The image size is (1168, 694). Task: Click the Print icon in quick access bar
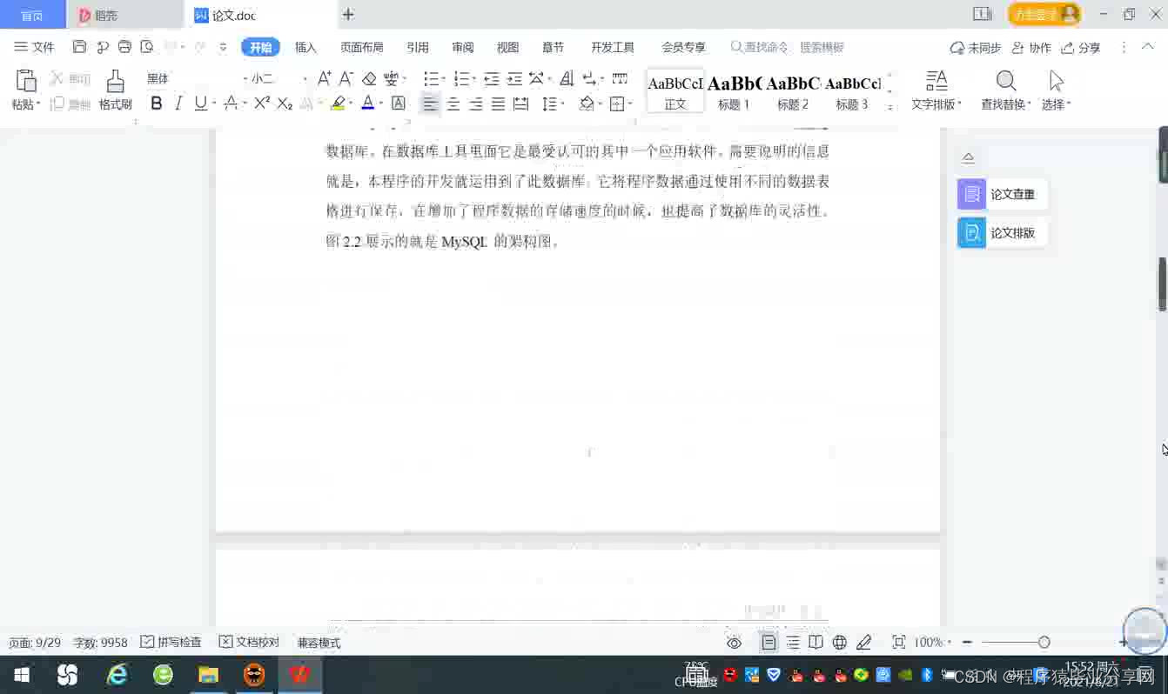[124, 47]
